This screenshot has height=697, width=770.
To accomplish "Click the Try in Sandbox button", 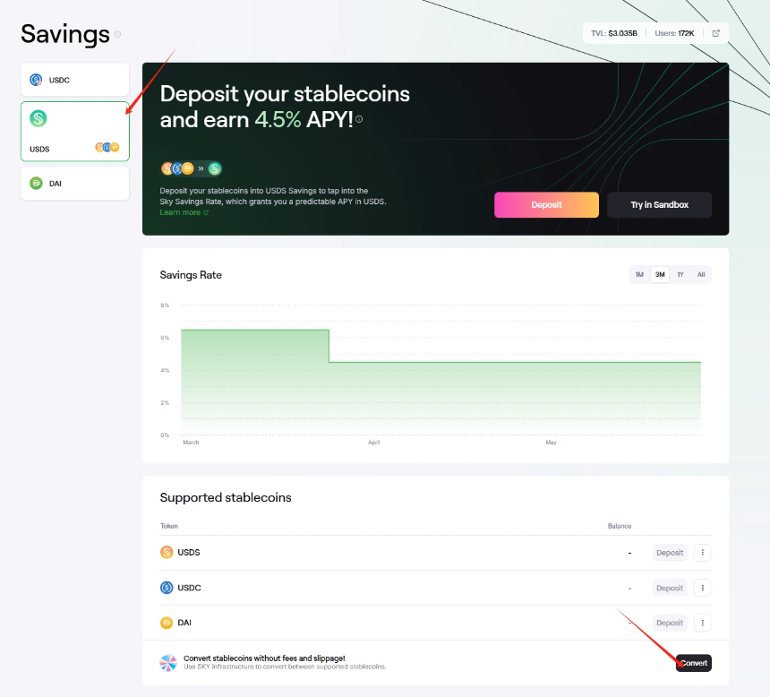I will click(x=659, y=205).
